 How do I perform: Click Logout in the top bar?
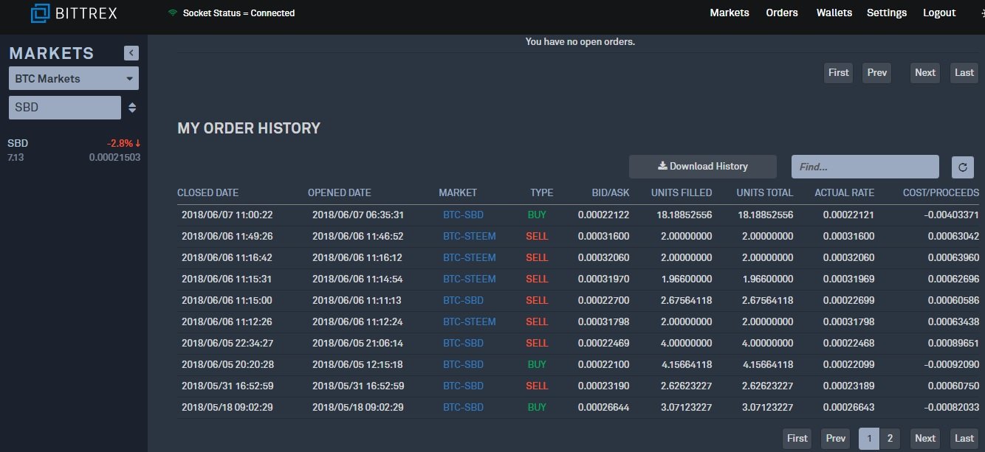coord(939,13)
